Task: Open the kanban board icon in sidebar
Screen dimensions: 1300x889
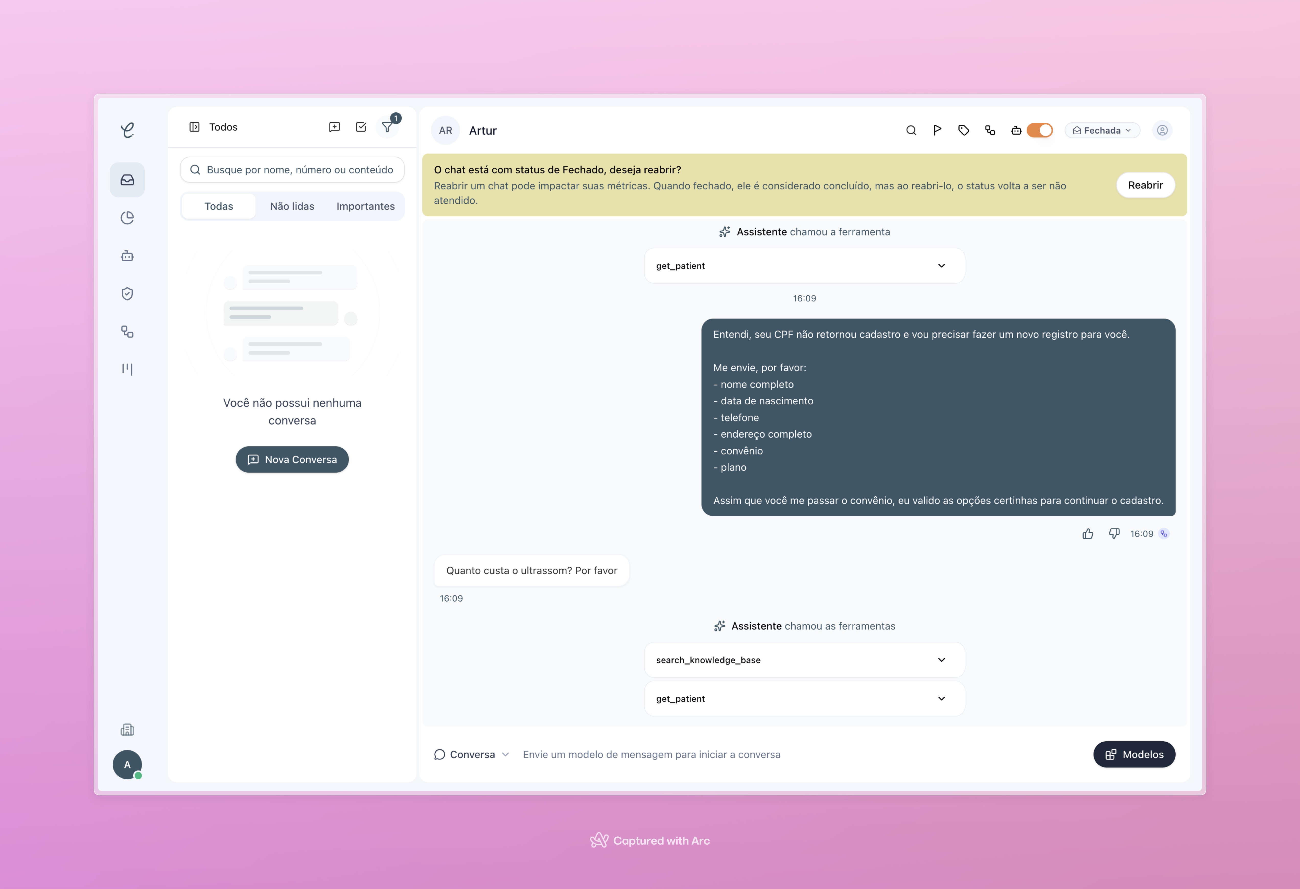Action: click(x=127, y=369)
